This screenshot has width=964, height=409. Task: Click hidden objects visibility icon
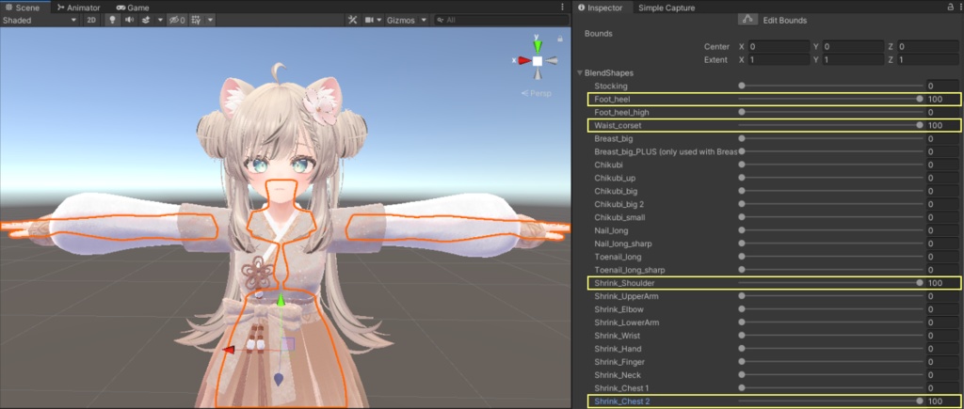click(178, 20)
